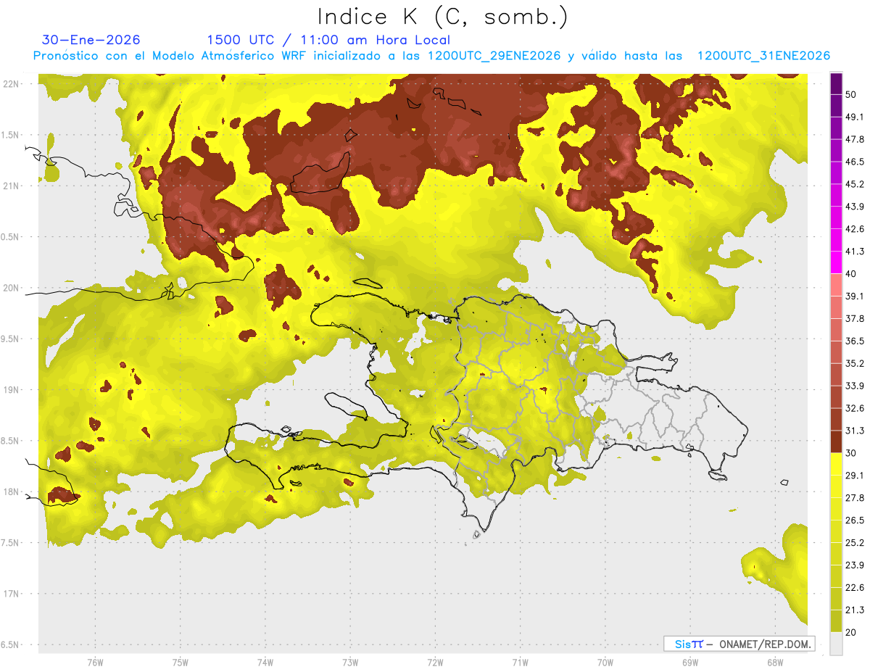Click the colorbar value '45.2'

coord(855,184)
